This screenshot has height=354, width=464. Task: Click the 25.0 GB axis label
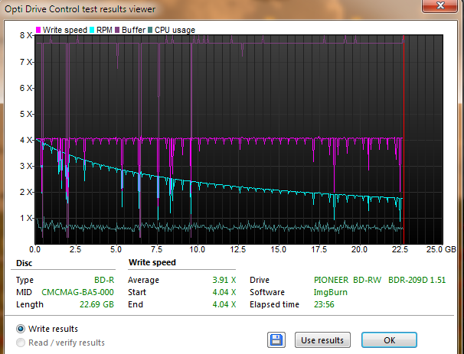441,249
